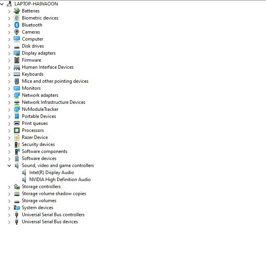
Task: Select the Firmware label
Action: pyautogui.click(x=32, y=60)
